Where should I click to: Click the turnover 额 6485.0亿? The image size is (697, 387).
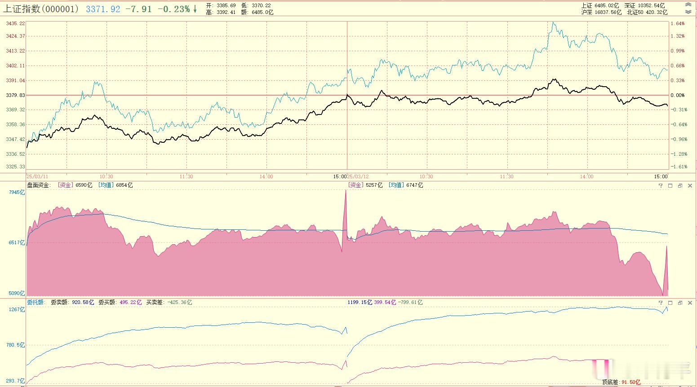coord(262,12)
